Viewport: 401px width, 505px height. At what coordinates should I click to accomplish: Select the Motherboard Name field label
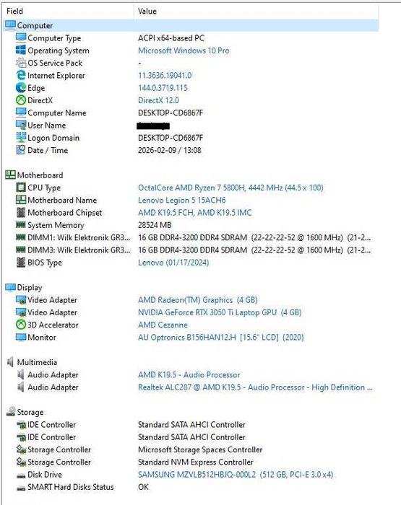(x=62, y=201)
